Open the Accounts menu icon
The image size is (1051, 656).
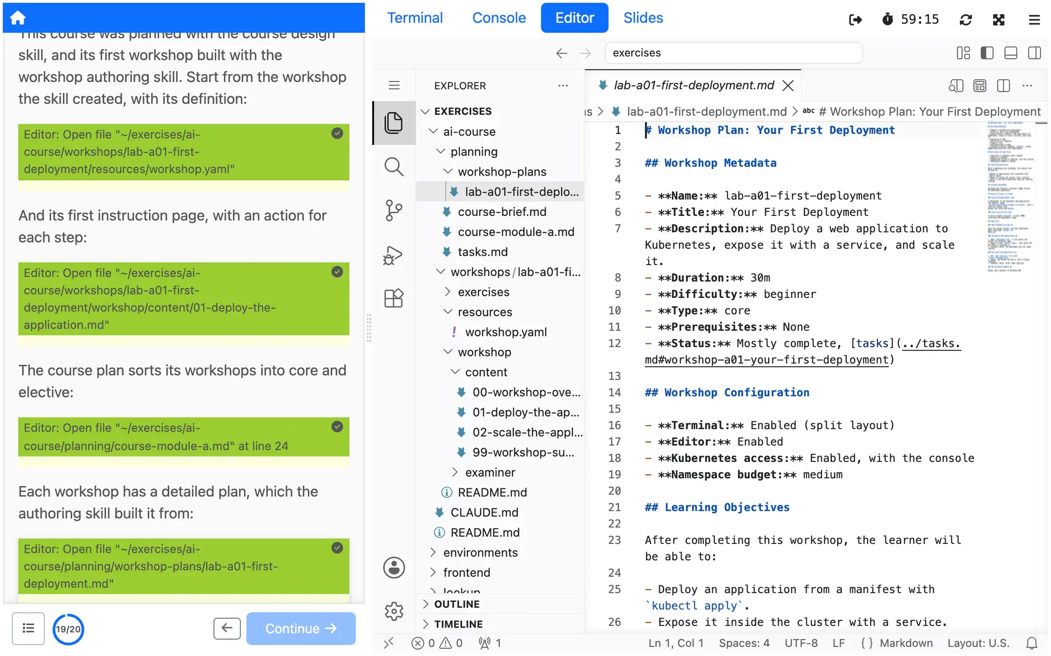394,567
